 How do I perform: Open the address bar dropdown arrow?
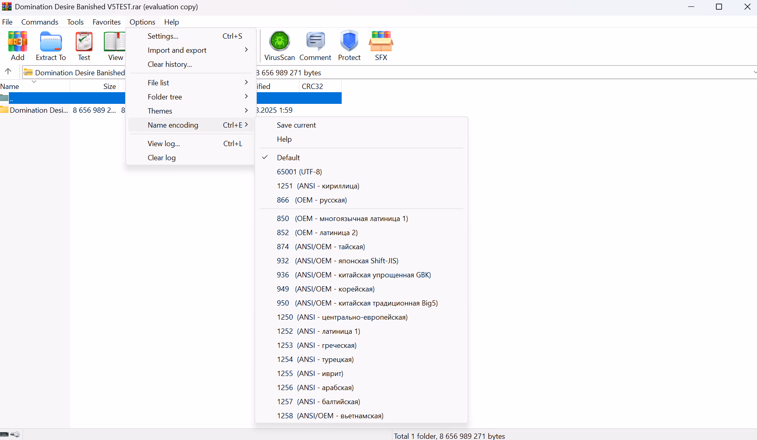(x=754, y=72)
